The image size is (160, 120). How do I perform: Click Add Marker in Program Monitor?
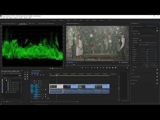tap(82, 68)
